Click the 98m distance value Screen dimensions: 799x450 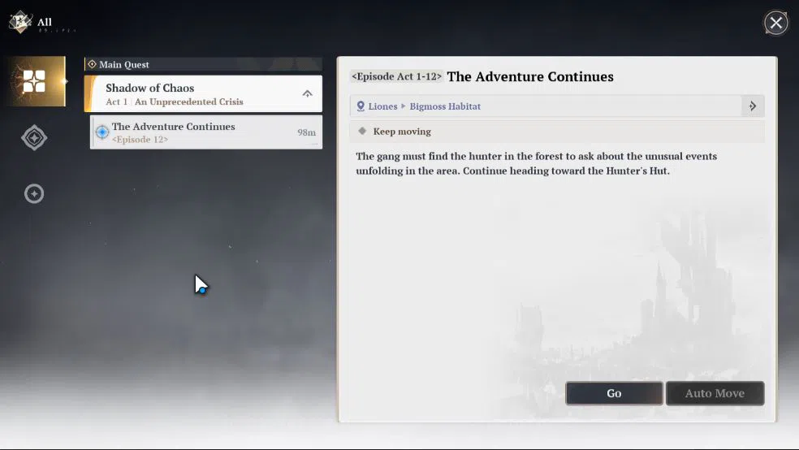pyautogui.click(x=306, y=132)
